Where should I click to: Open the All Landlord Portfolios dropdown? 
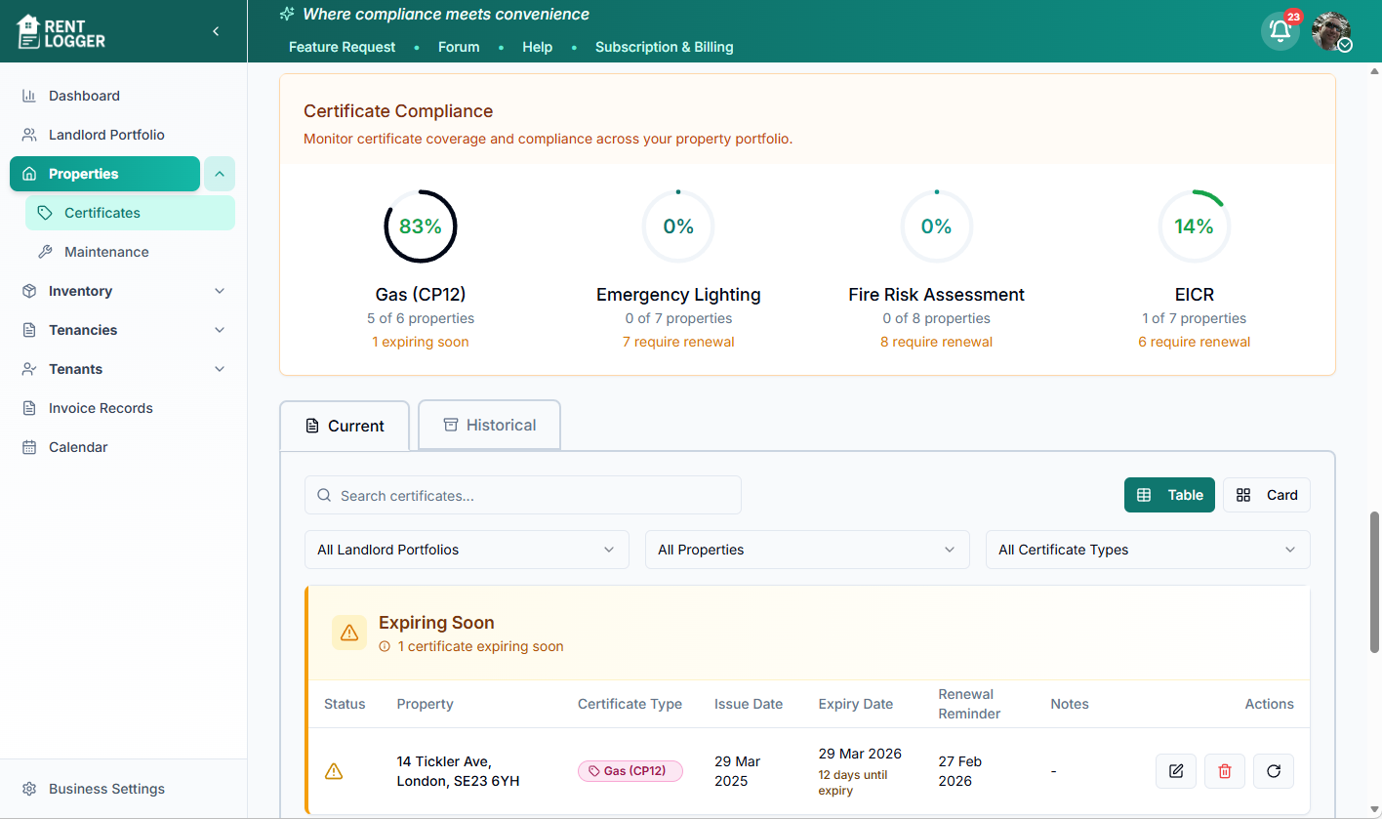[467, 549]
